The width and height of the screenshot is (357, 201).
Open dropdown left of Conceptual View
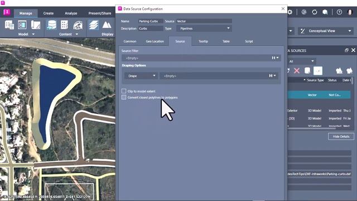pos(290,31)
